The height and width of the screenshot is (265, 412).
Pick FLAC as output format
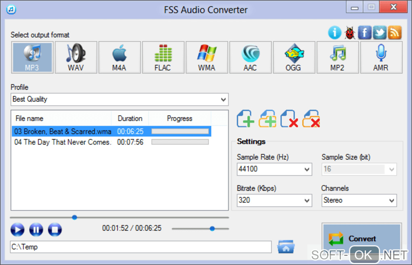click(x=163, y=57)
